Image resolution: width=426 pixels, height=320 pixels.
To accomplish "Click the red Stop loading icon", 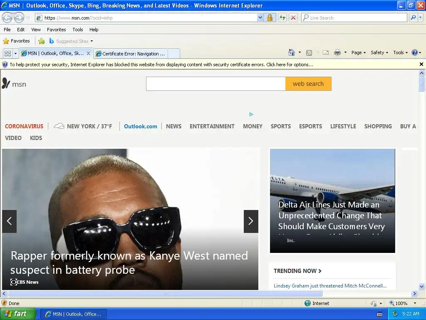I will click(x=293, y=17).
